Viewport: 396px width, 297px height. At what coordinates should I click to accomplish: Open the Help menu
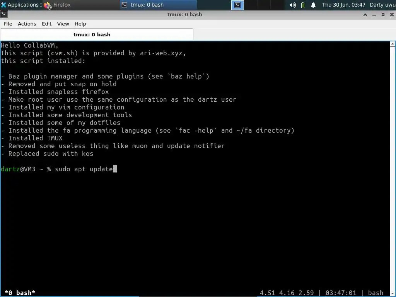click(80, 24)
